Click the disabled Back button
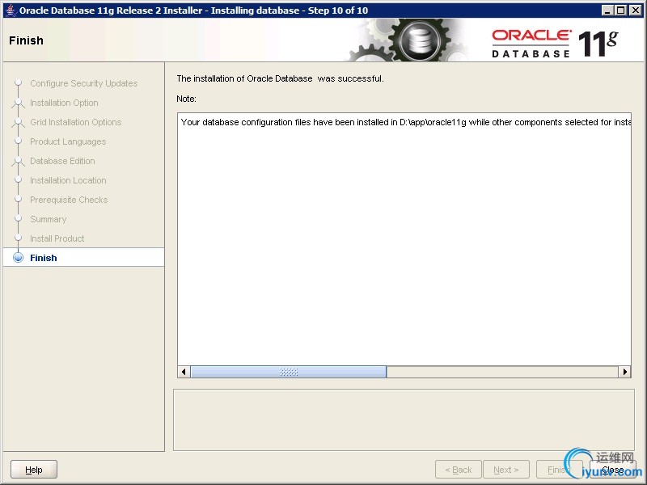Image resolution: width=647 pixels, height=485 pixels. 458,470
